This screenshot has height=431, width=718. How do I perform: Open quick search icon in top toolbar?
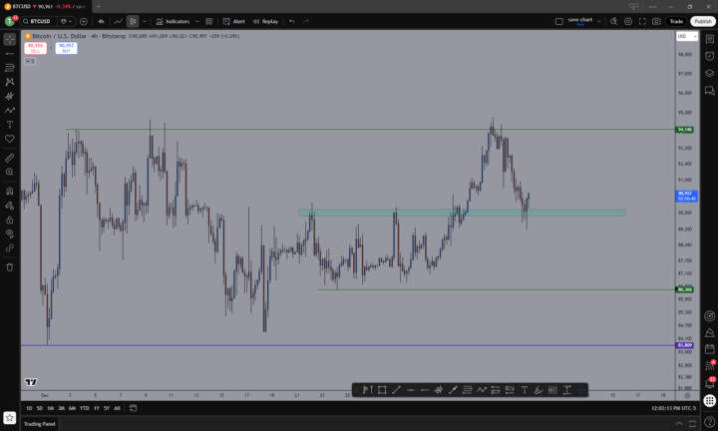(x=613, y=22)
